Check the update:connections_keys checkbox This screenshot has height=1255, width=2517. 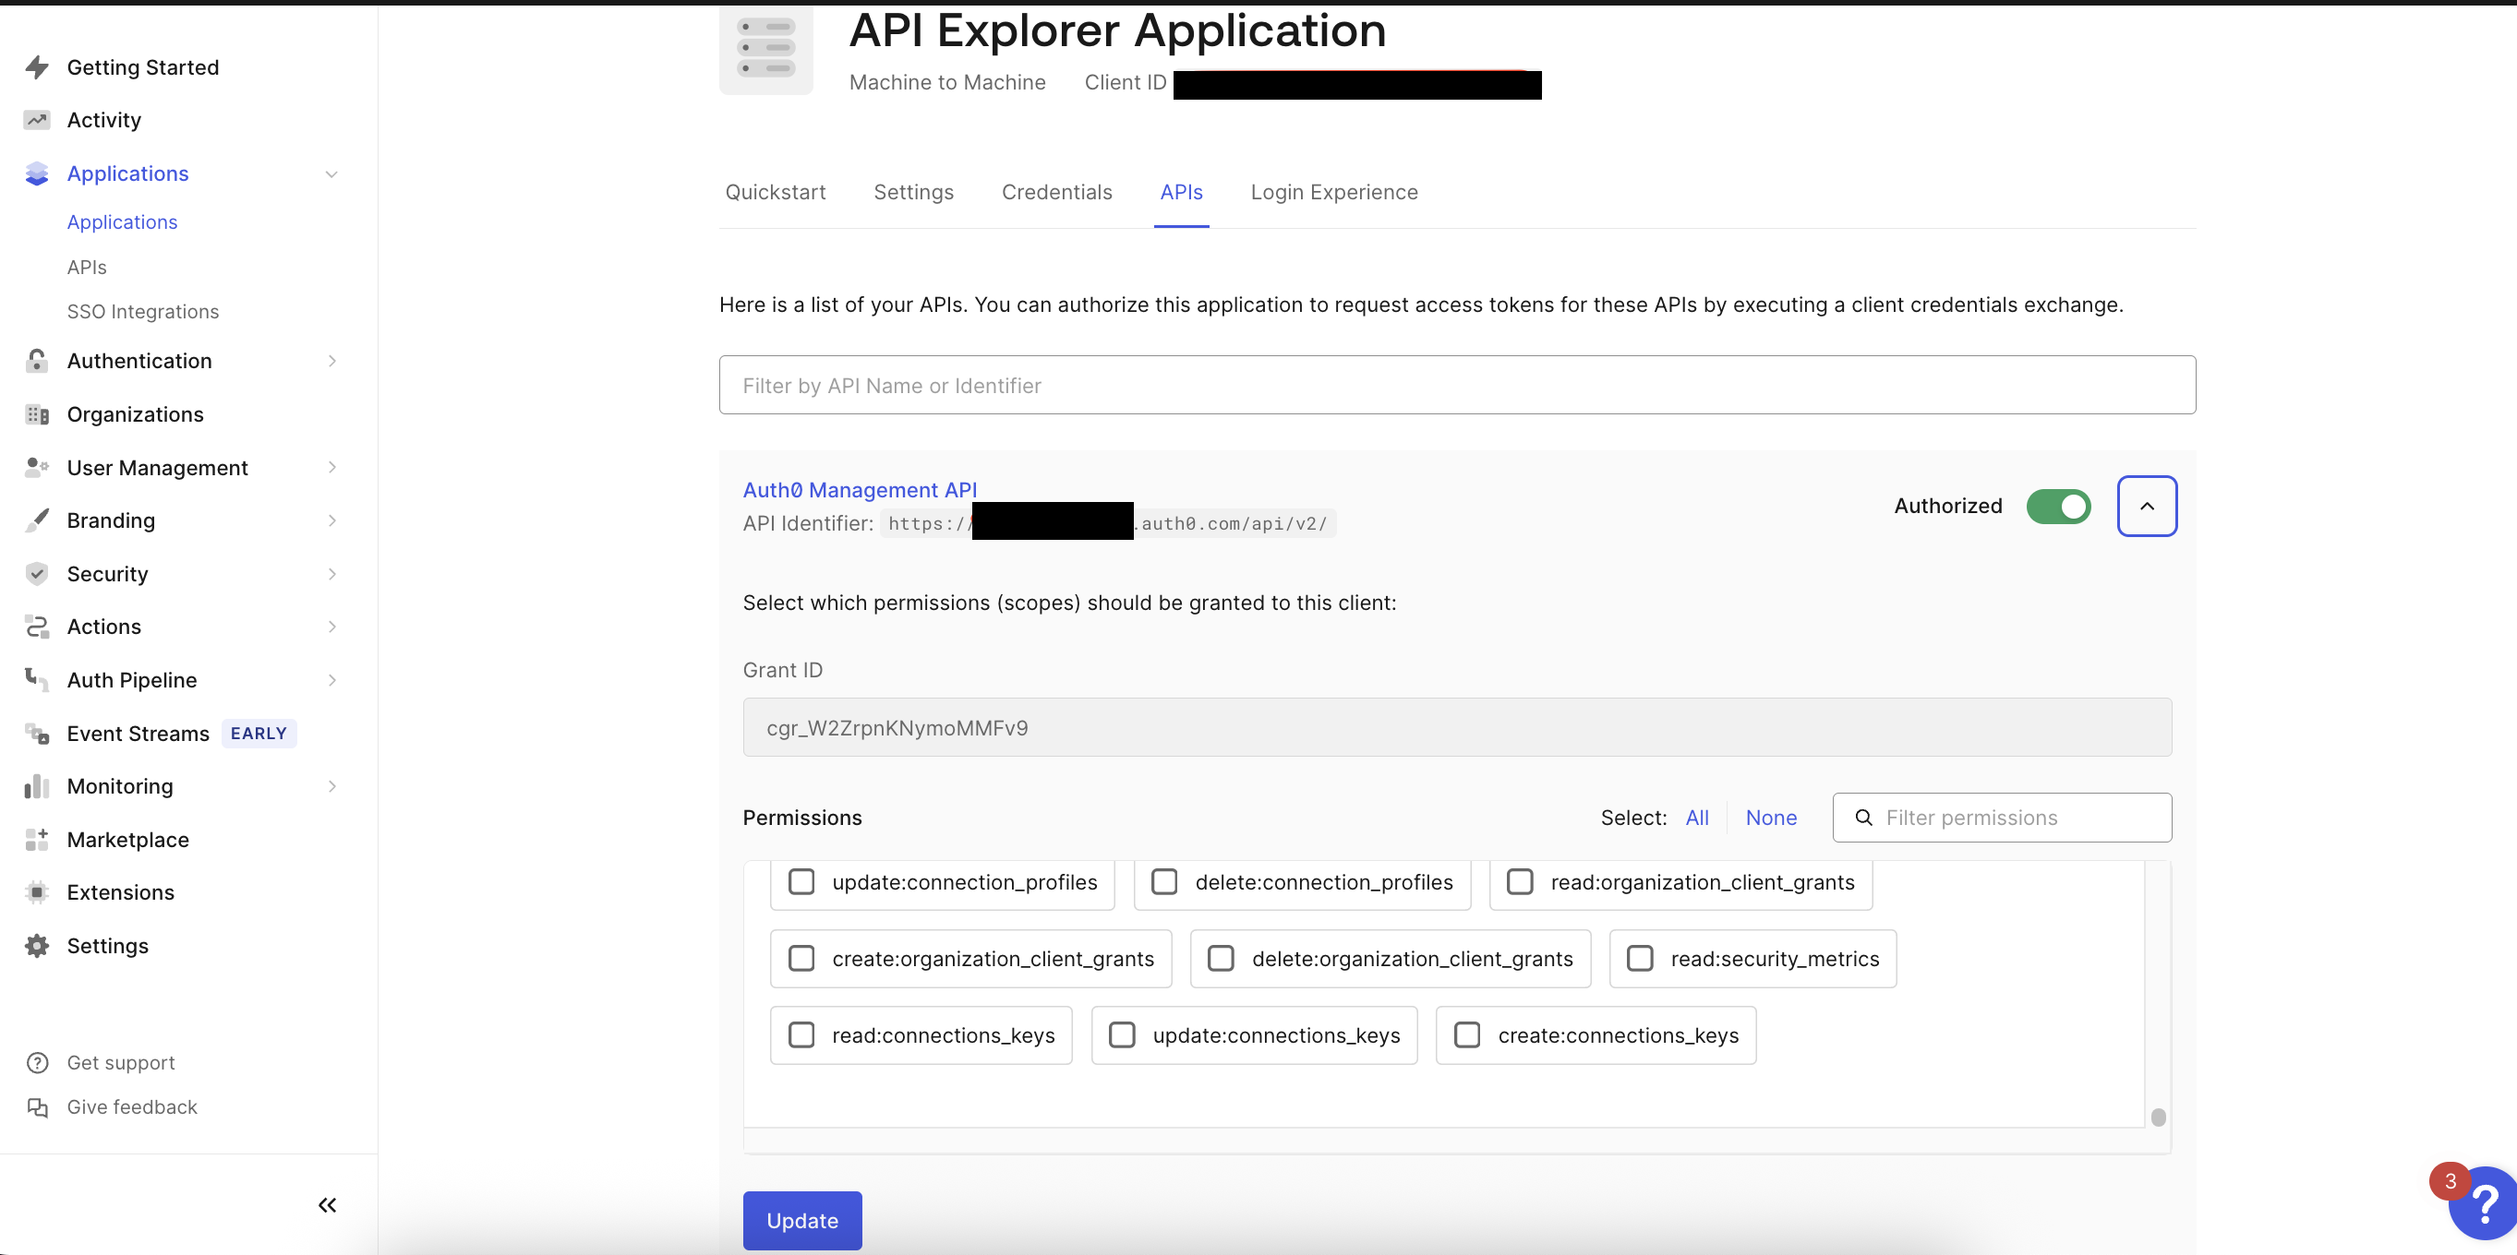pyautogui.click(x=1122, y=1034)
